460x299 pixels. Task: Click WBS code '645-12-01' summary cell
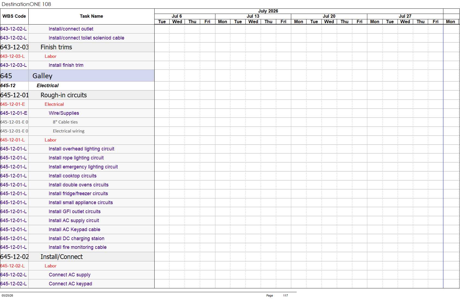(14, 95)
